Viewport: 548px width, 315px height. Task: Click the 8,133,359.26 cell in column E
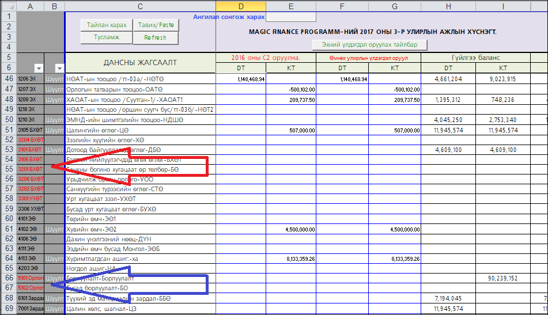[291, 259]
